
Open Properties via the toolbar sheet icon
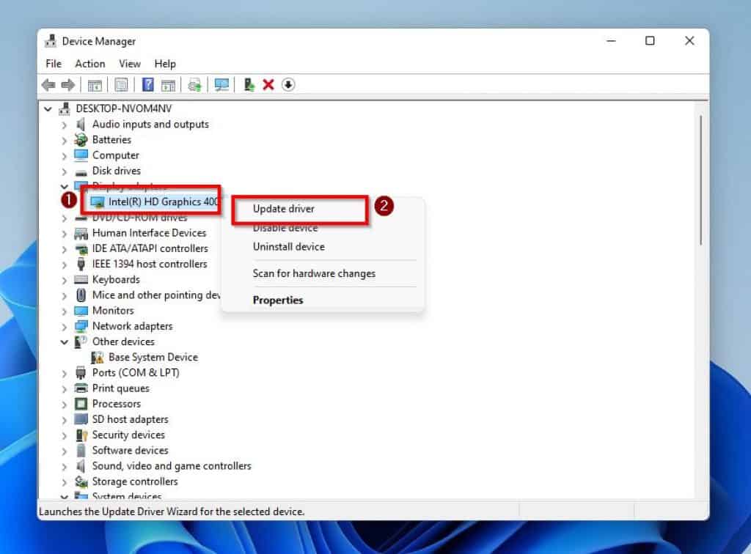click(121, 85)
